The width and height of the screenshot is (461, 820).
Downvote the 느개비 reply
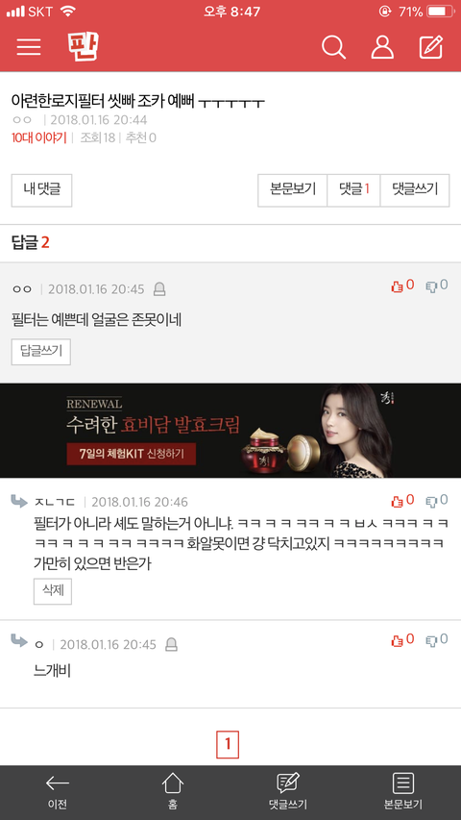436,639
